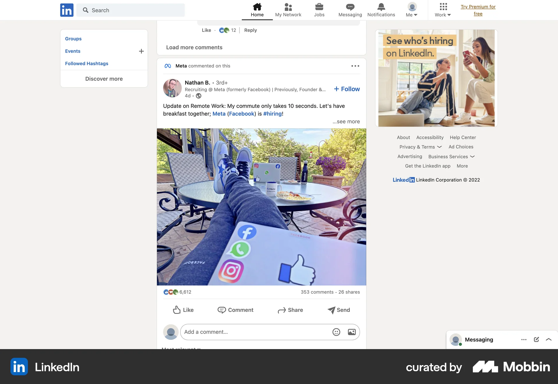
Task: Expand the Me menu
Action: point(411,10)
